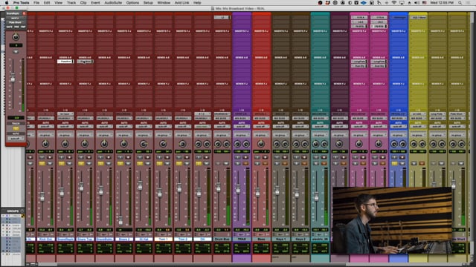Open the Wi-Fi status menu
This screenshot has width=476, height=267.
[394, 3]
